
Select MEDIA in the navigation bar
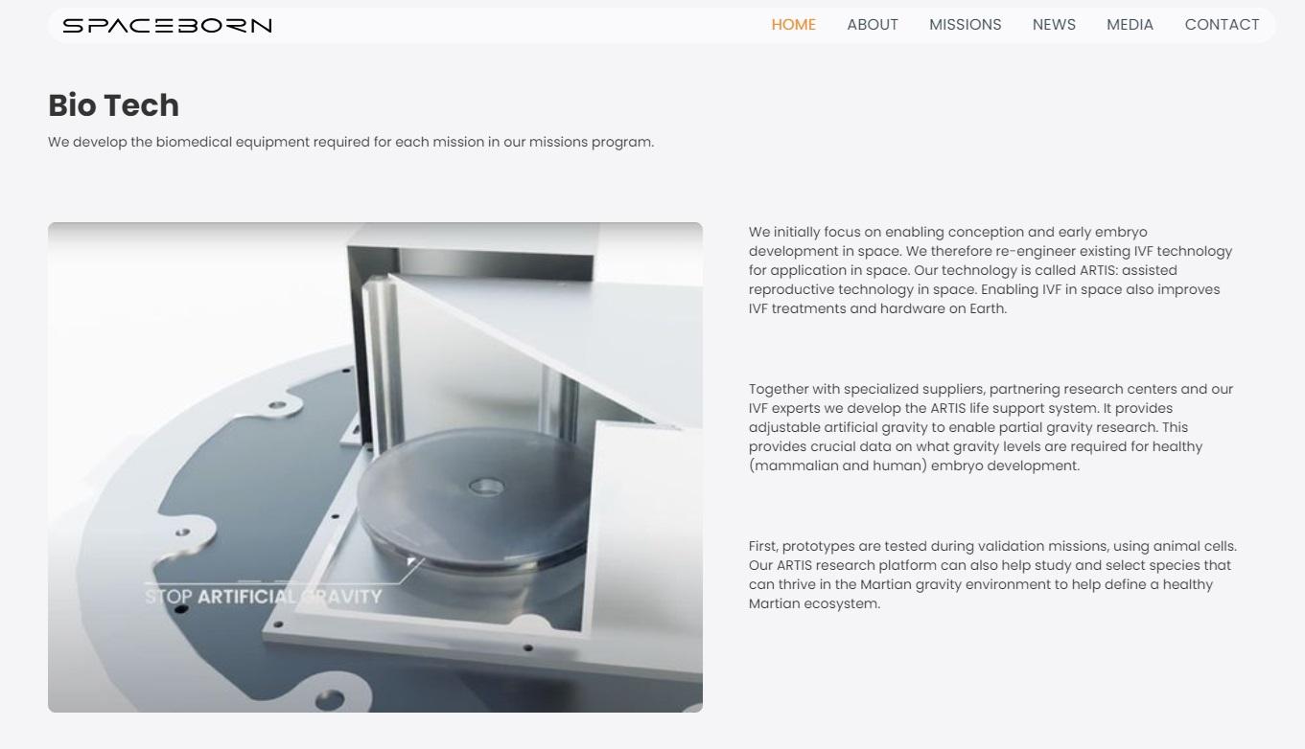click(1130, 25)
